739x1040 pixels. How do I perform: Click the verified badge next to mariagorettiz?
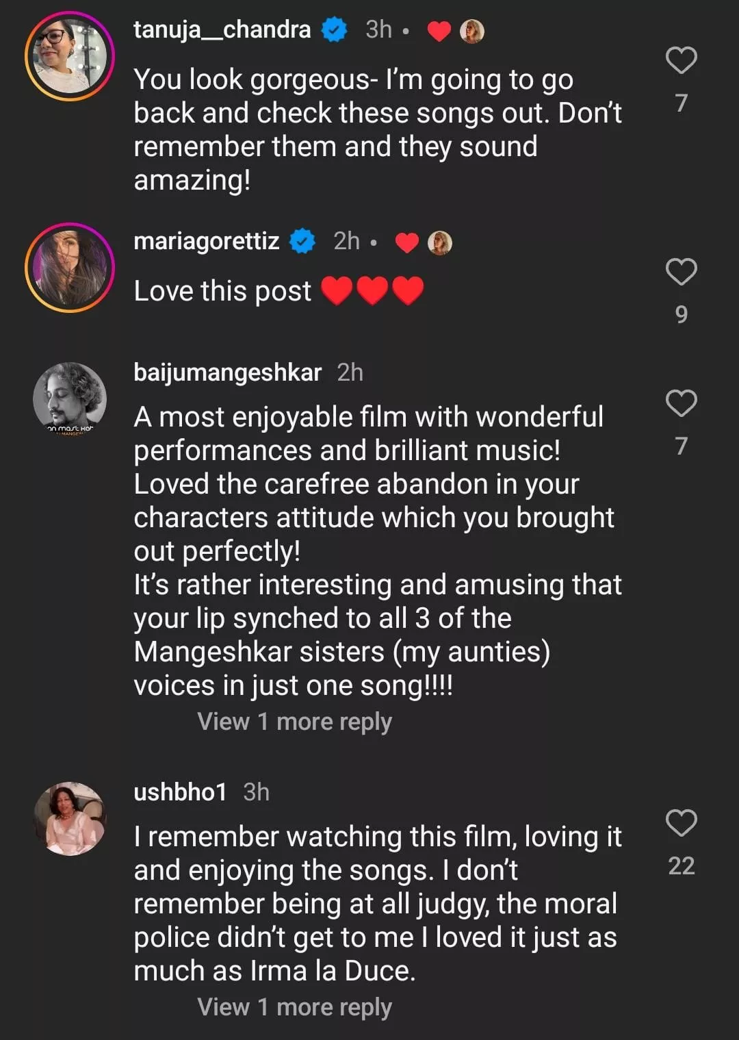pos(302,242)
